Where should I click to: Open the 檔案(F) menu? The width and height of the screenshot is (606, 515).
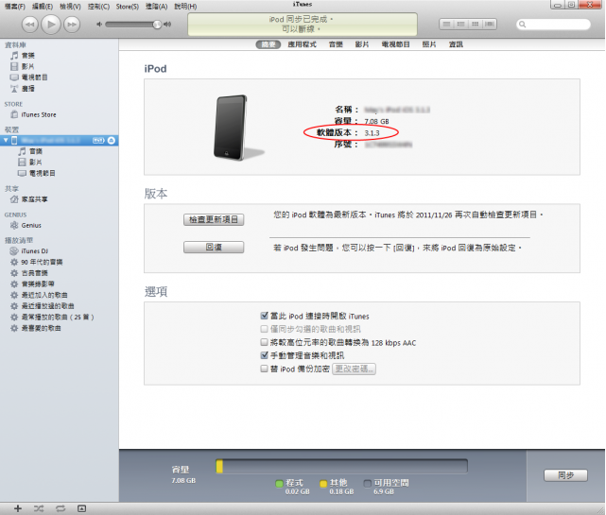pyautogui.click(x=15, y=7)
